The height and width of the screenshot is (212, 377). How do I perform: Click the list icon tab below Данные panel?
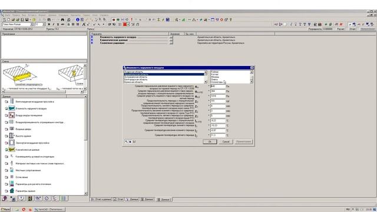click(x=64, y=198)
